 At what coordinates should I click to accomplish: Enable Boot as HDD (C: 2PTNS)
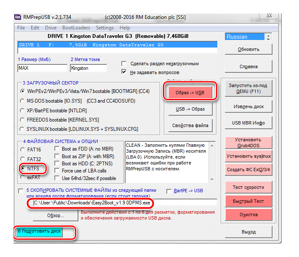[x=57, y=164]
